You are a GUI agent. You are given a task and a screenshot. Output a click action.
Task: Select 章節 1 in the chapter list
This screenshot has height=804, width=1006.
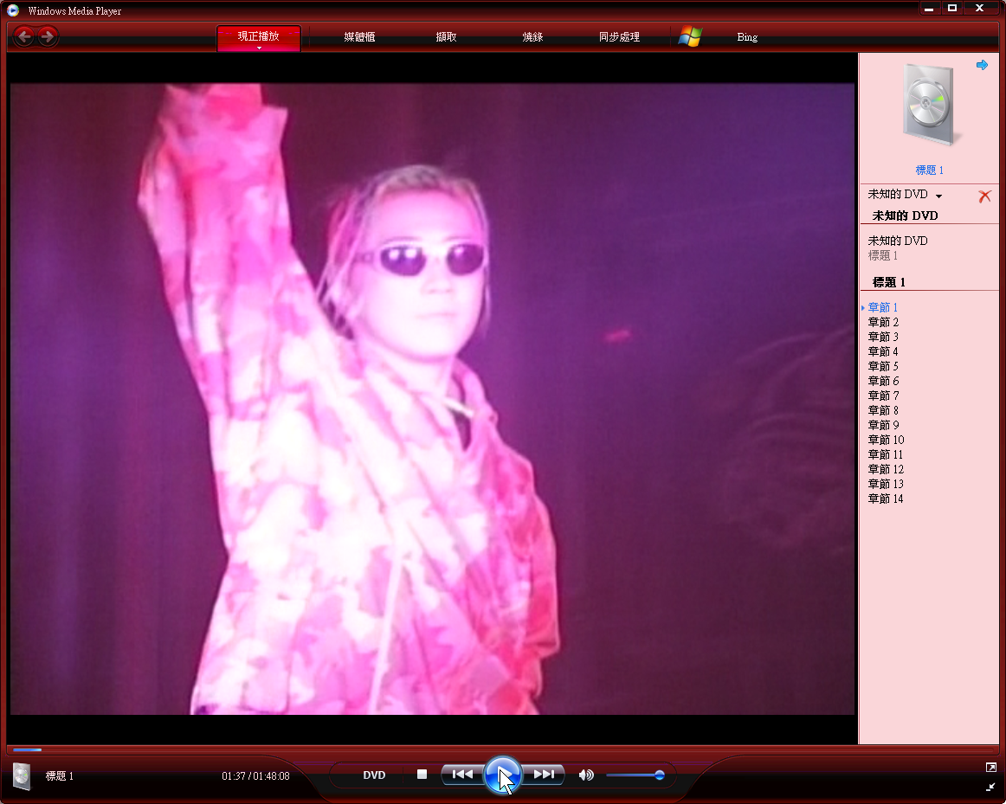883,307
